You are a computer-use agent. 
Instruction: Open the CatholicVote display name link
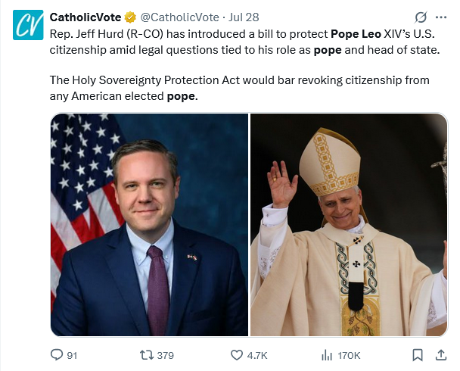coord(85,17)
